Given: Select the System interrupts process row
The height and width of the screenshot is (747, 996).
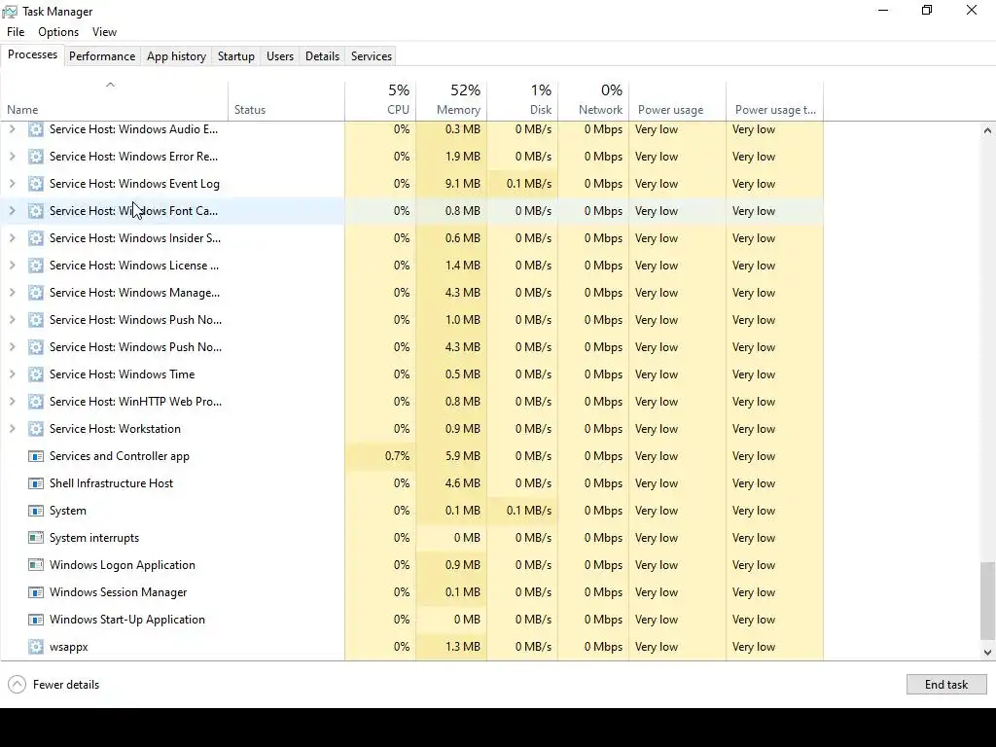Looking at the screenshot, I should [x=411, y=538].
